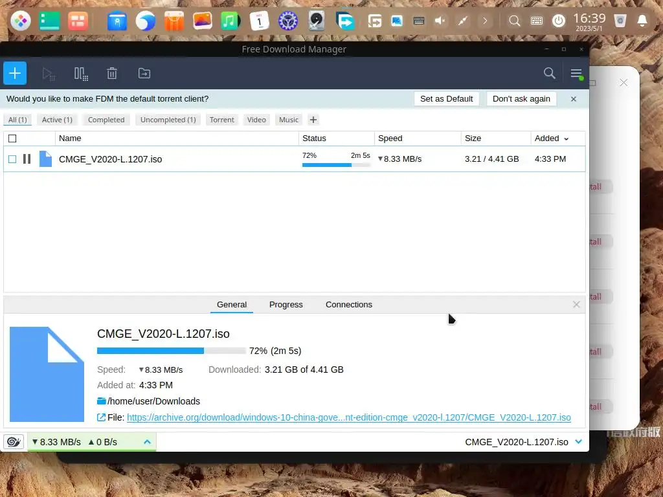The height and width of the screenshot is (497, 663).
Task: Select the Video filter
Action: coord(256,120)
